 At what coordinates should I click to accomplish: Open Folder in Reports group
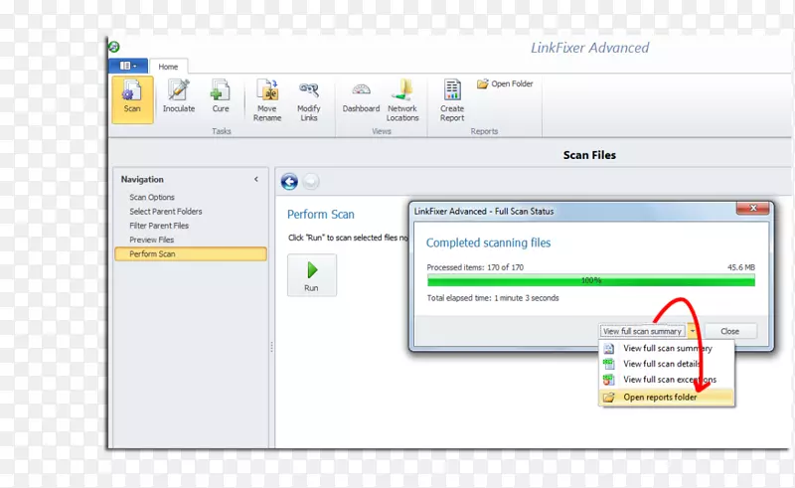(505, 83)
